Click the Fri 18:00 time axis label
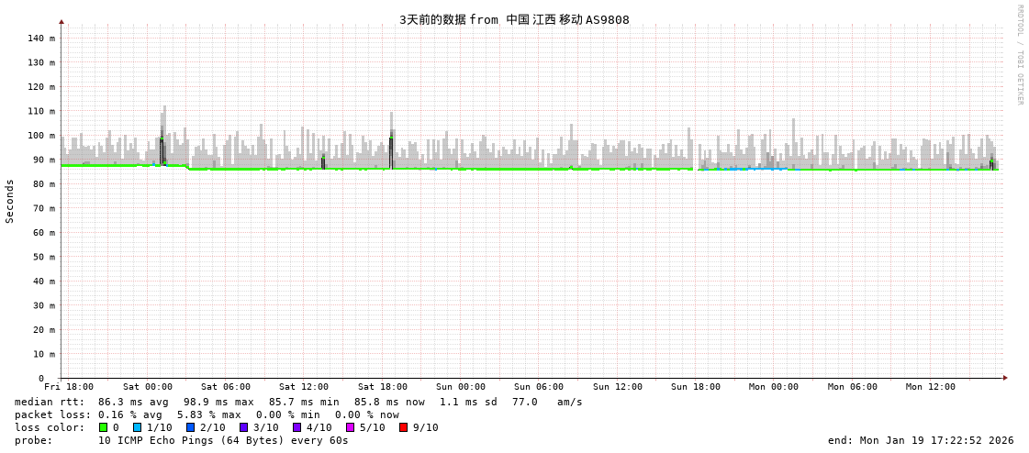The image size is (1029, 453). pyautogui.click(x=69, y=387)
